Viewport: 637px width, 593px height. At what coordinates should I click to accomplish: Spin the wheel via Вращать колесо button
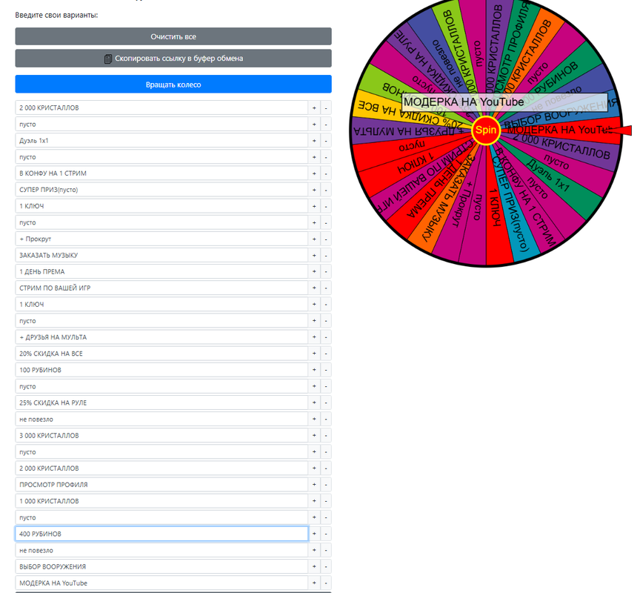173,85
